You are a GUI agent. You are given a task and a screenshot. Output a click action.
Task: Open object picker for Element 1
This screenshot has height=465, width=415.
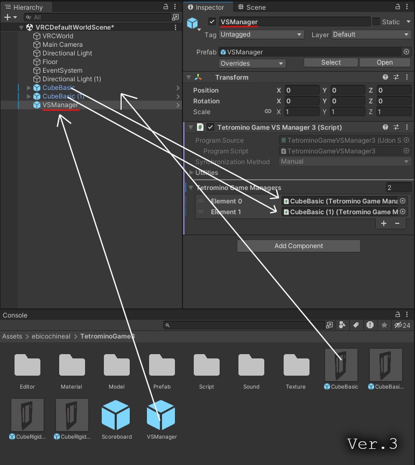pos(403,212)
